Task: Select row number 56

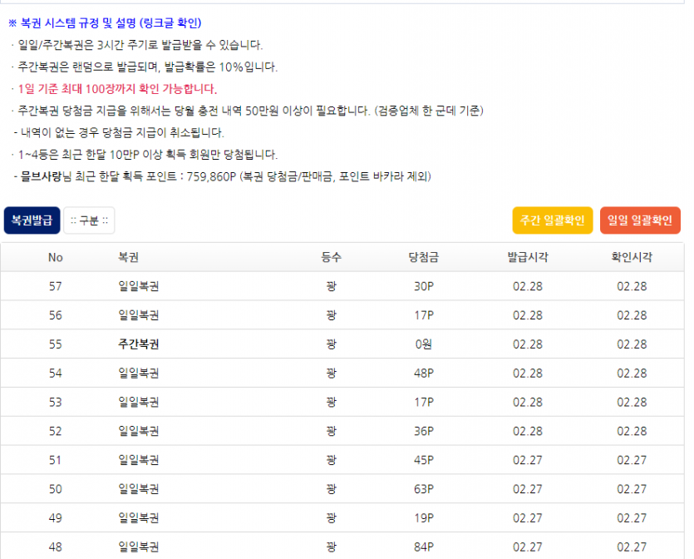Action: click(x=56, y=315)
